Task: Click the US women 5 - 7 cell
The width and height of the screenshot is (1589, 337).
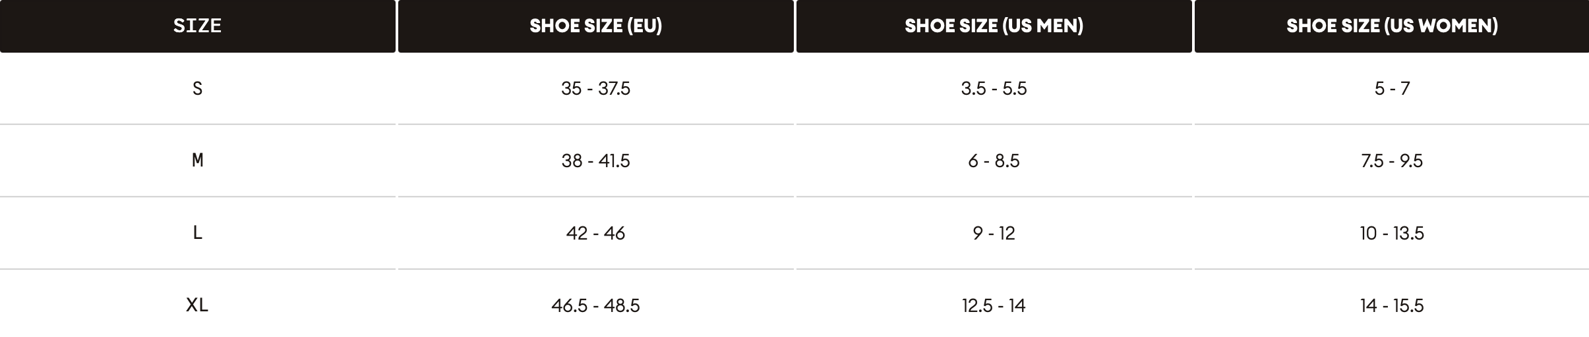Action: 1392,88
